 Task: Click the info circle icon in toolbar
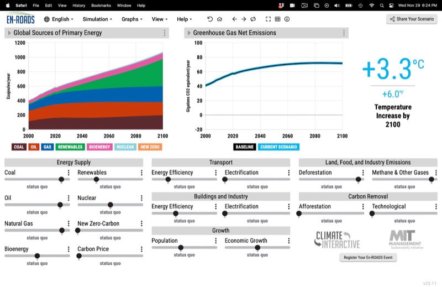pyautogui.click(x=287, y=19)
